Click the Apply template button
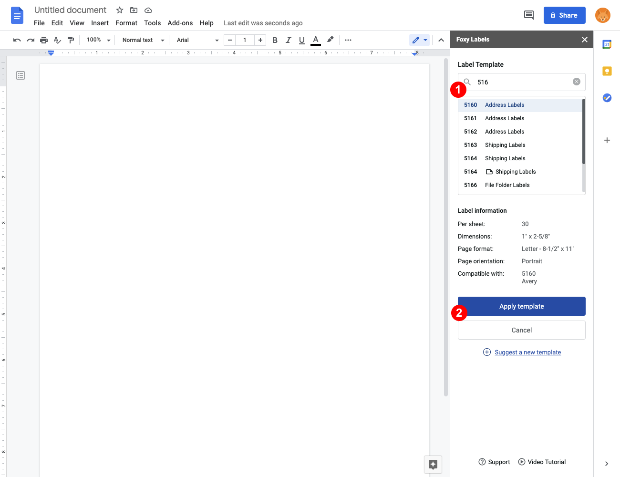 tap(521, 306)
